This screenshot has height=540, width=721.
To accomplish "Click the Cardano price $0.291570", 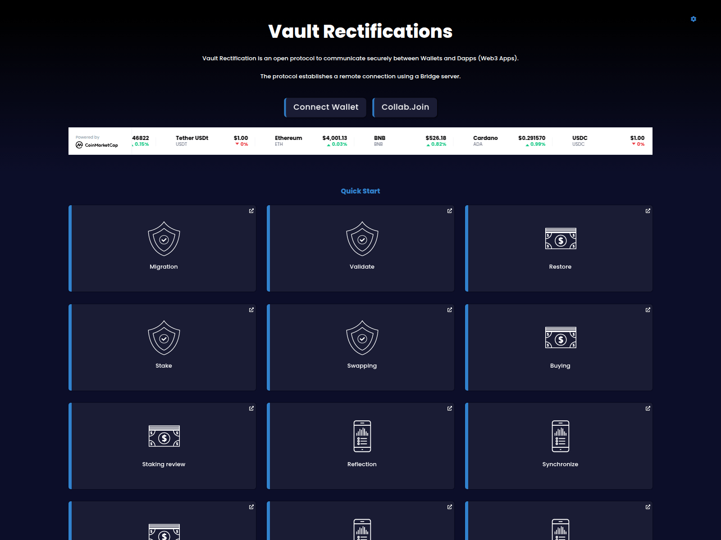I will 532,138.
